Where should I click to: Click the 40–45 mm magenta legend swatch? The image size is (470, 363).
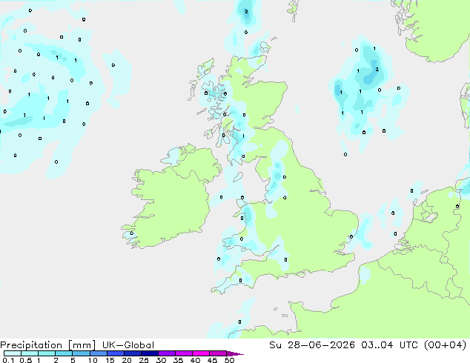coord(201,353)
